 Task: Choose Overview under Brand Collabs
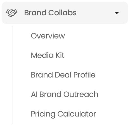48,36
